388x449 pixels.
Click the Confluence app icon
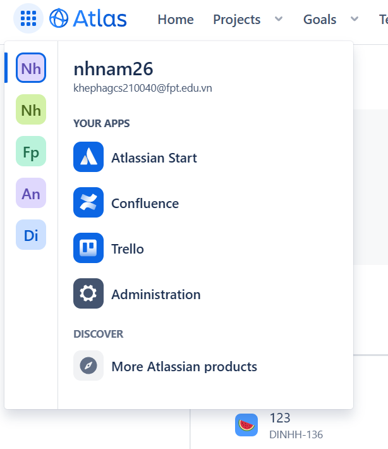[88, 202]
